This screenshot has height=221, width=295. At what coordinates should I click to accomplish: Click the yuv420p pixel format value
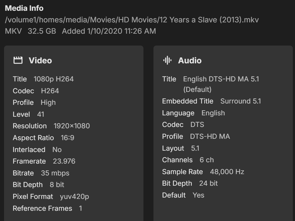74,196
